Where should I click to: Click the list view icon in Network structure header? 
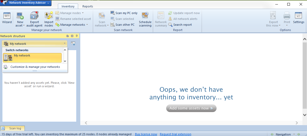pyautogui.click(x=72, y=36)
